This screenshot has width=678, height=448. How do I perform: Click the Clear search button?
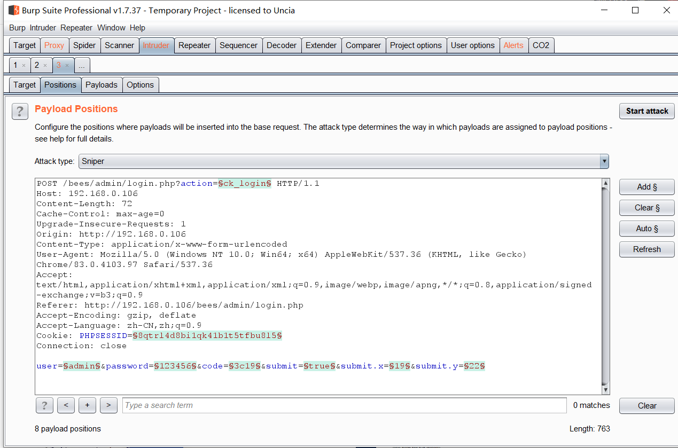tap(647, 406)
